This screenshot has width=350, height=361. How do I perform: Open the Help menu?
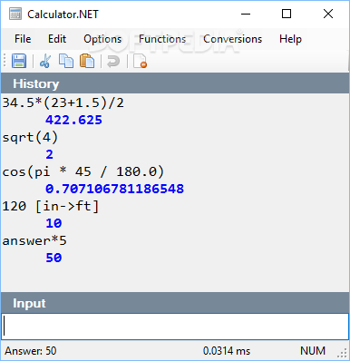pos(290,39)
